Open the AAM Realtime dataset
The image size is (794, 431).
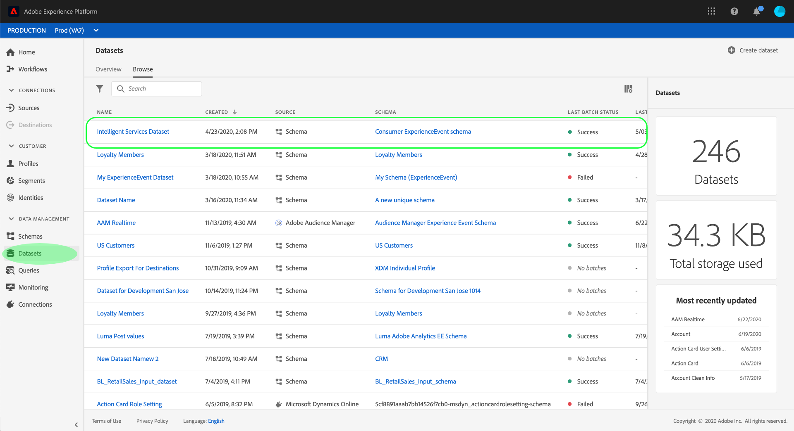pyautogui.click(x=116, y=223)
